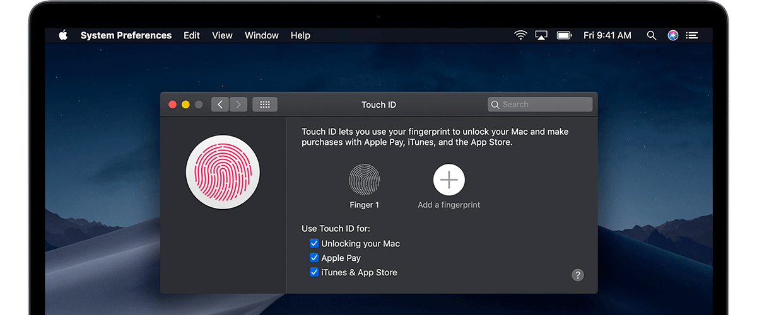
Task: Open the View menu
Action: [x=222, y=35]
